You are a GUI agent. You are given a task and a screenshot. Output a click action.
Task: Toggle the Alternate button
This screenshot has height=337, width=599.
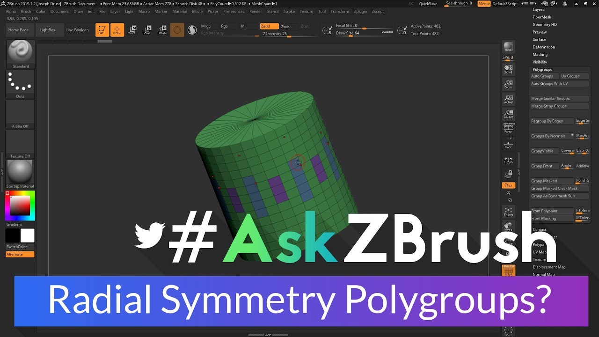tap(20, 254)
